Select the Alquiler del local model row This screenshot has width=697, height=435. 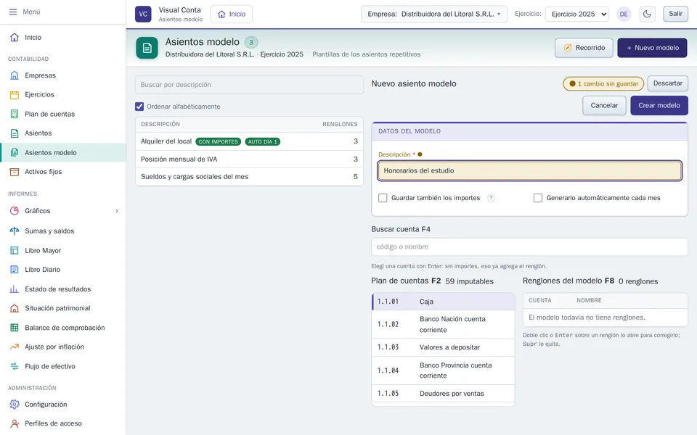249,141
